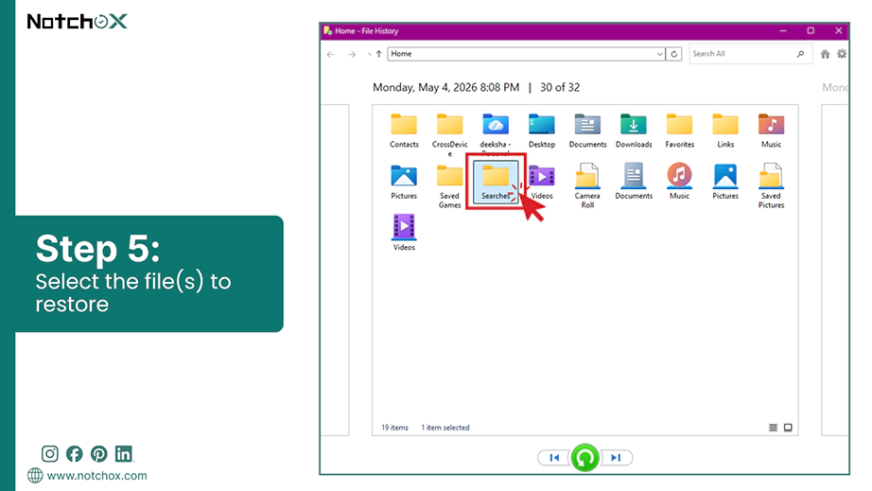
Task: Select the Downloads folder
Action: click(x=634, y=131)
